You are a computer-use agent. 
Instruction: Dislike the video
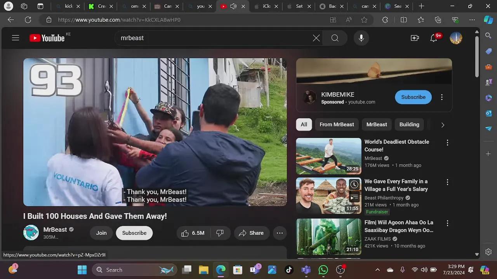pyautogui.click(x=220, y=233)
